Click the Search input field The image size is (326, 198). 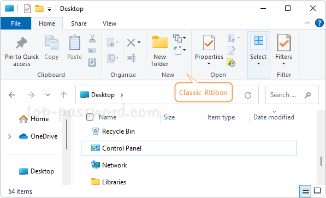tap(292, 95)
